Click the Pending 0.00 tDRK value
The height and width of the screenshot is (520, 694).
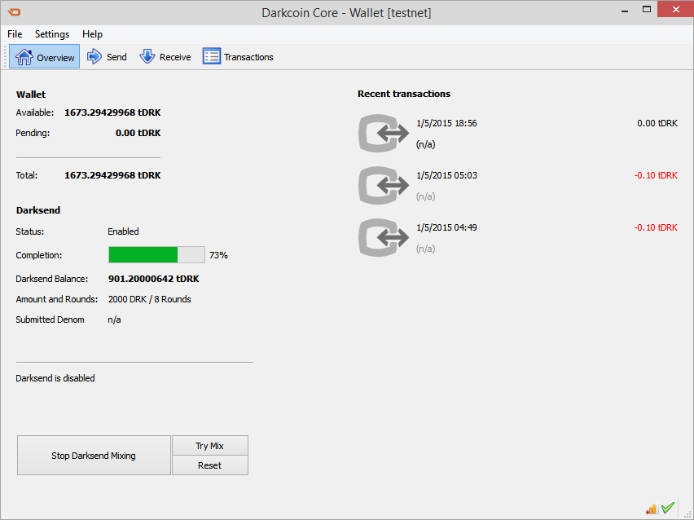(x=138, y=133)
